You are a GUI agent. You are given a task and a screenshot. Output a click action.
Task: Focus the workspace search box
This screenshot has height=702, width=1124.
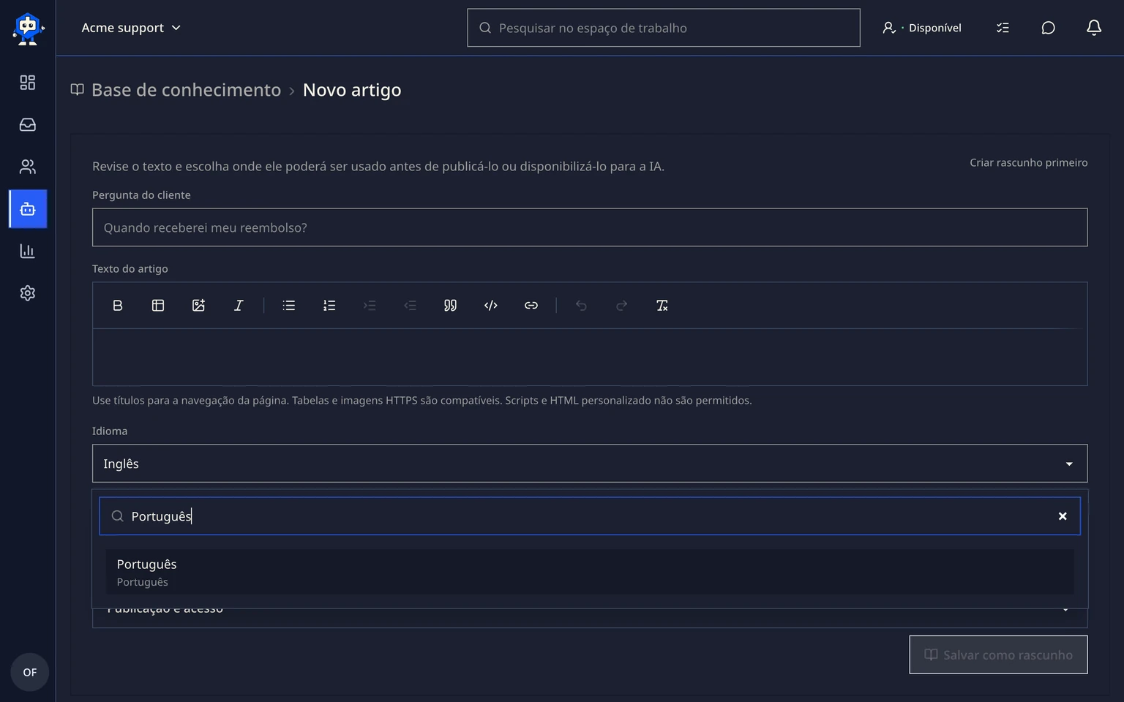(664, 28)
